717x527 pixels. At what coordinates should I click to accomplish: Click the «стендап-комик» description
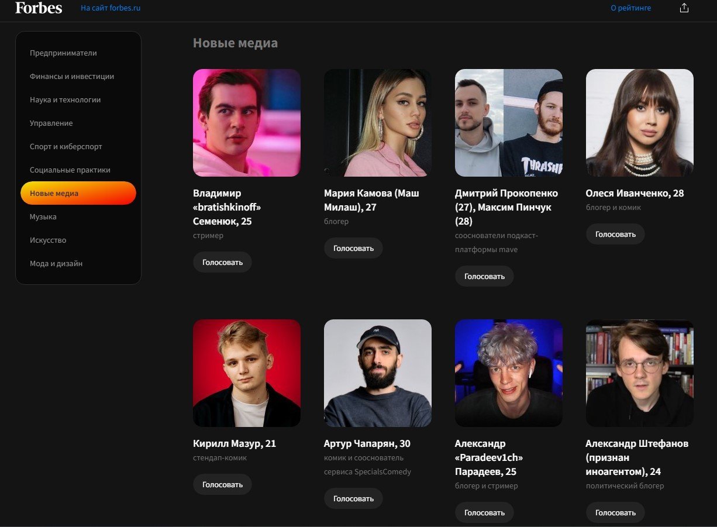click(220, 458)
